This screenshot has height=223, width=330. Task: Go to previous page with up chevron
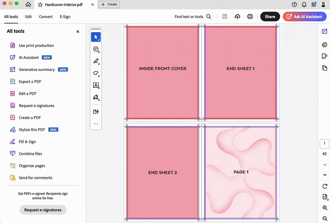[x=325, y=165]
